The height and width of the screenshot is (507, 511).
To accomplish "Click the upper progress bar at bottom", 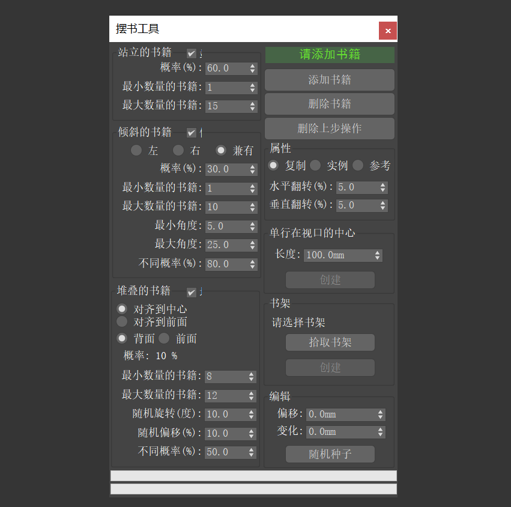I will [x=253, y=475].
